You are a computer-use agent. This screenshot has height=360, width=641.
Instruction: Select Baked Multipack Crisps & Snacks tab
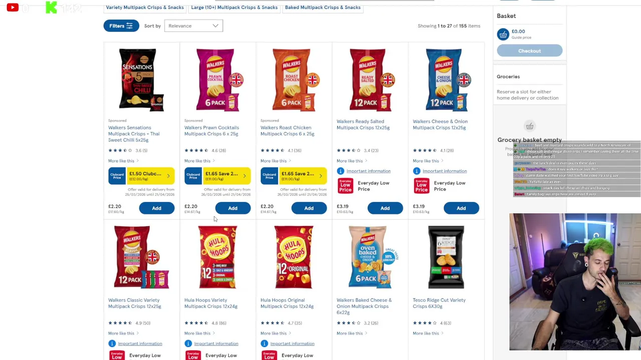[x=323, y=7]
